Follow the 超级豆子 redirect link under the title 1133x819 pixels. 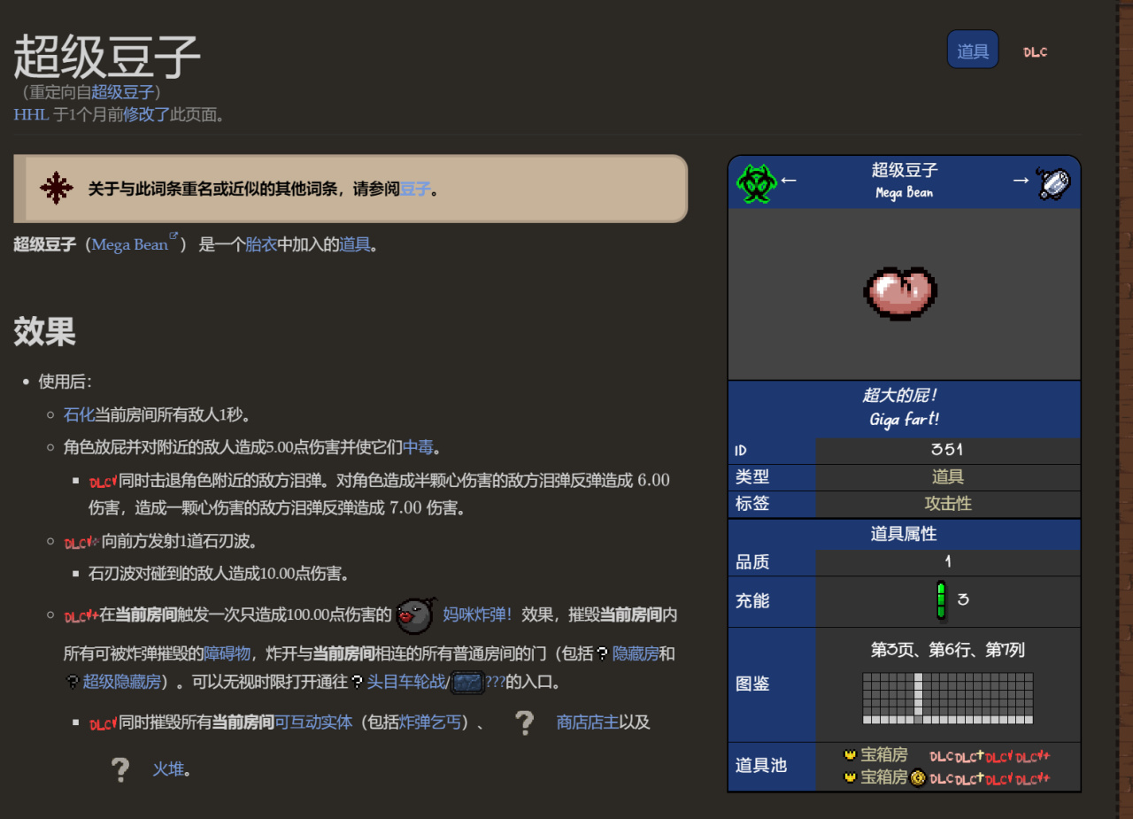point(122,92)
